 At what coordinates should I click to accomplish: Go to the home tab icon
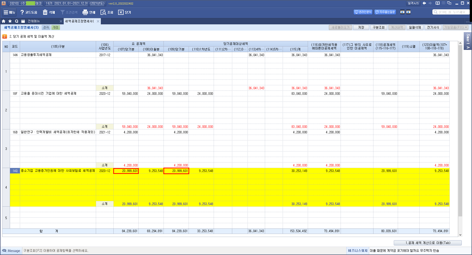(x=4, y=21)
